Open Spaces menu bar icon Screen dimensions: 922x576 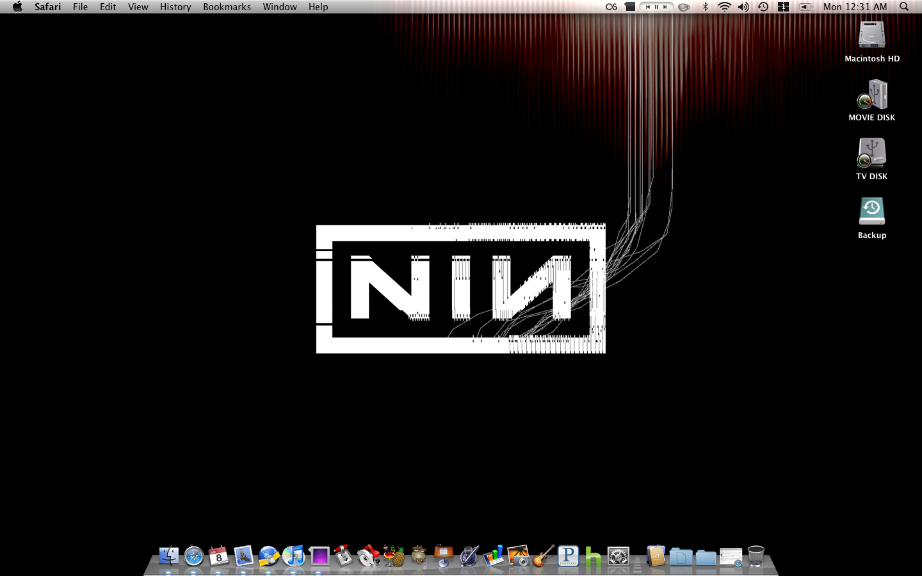click(783, 7)
